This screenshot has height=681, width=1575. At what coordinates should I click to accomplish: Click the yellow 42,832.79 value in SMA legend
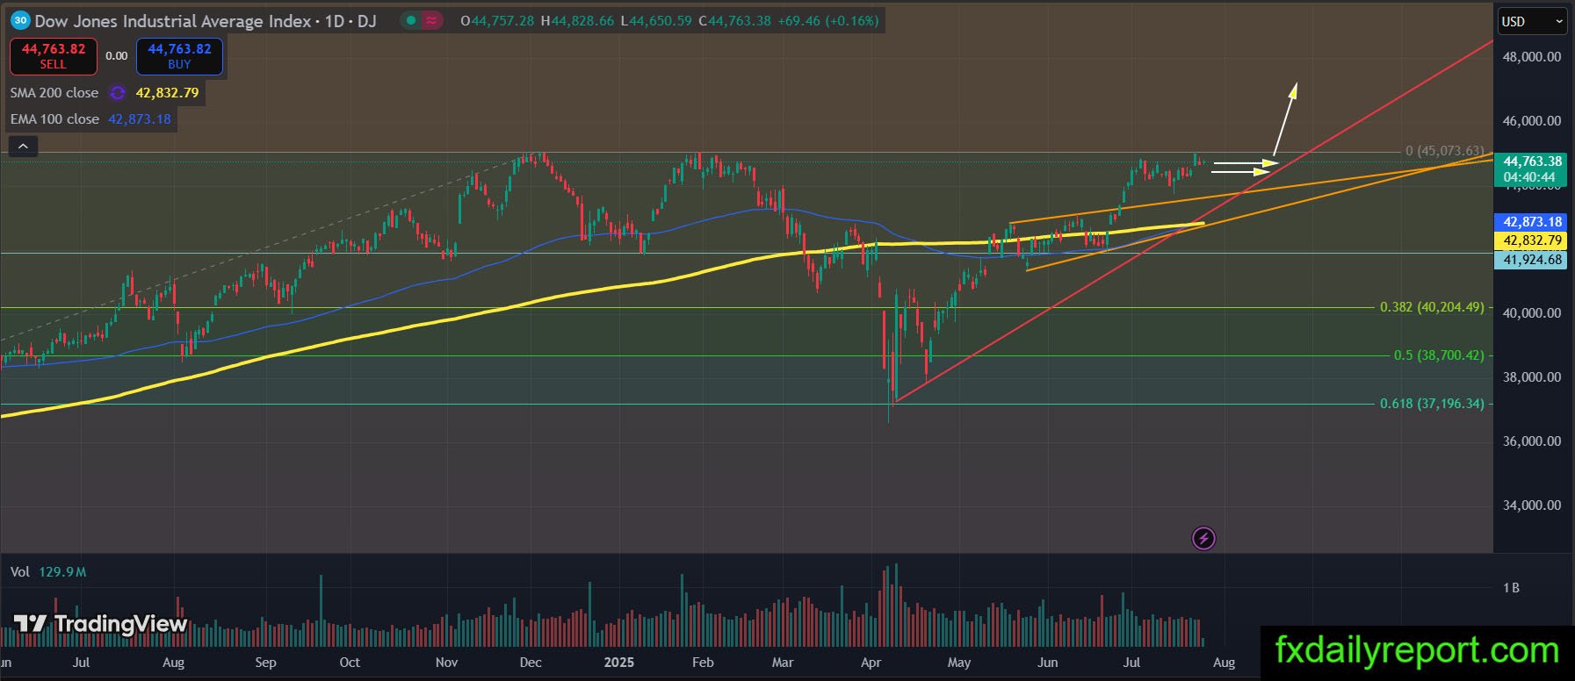point(167,92)
